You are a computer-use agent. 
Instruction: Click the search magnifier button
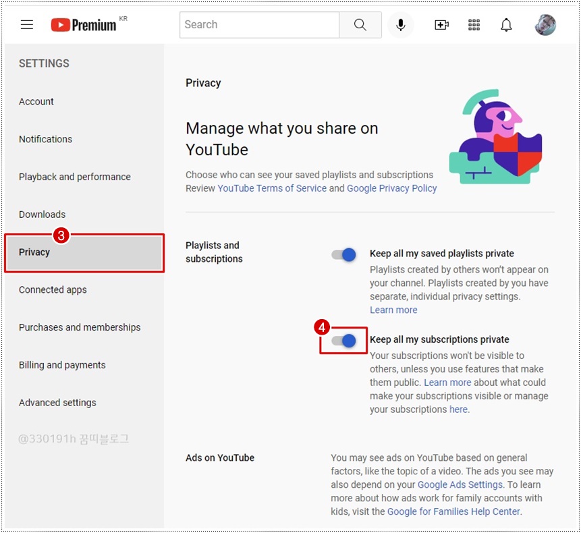pyautogui.click(x=360, y=25)
